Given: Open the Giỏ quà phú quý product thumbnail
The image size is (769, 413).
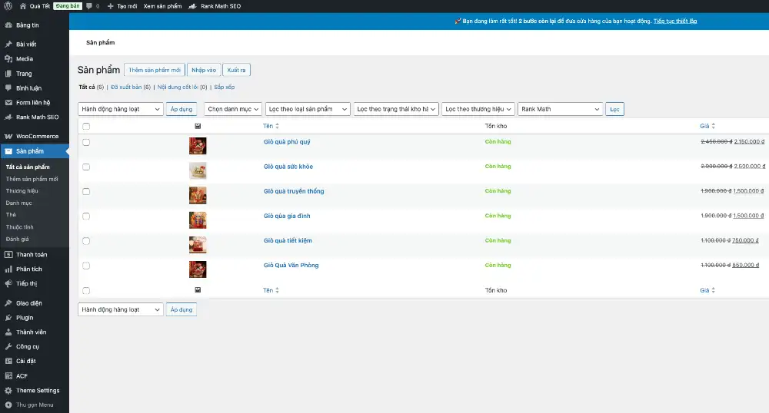Looking at the screenshot, I should point(198,146).
